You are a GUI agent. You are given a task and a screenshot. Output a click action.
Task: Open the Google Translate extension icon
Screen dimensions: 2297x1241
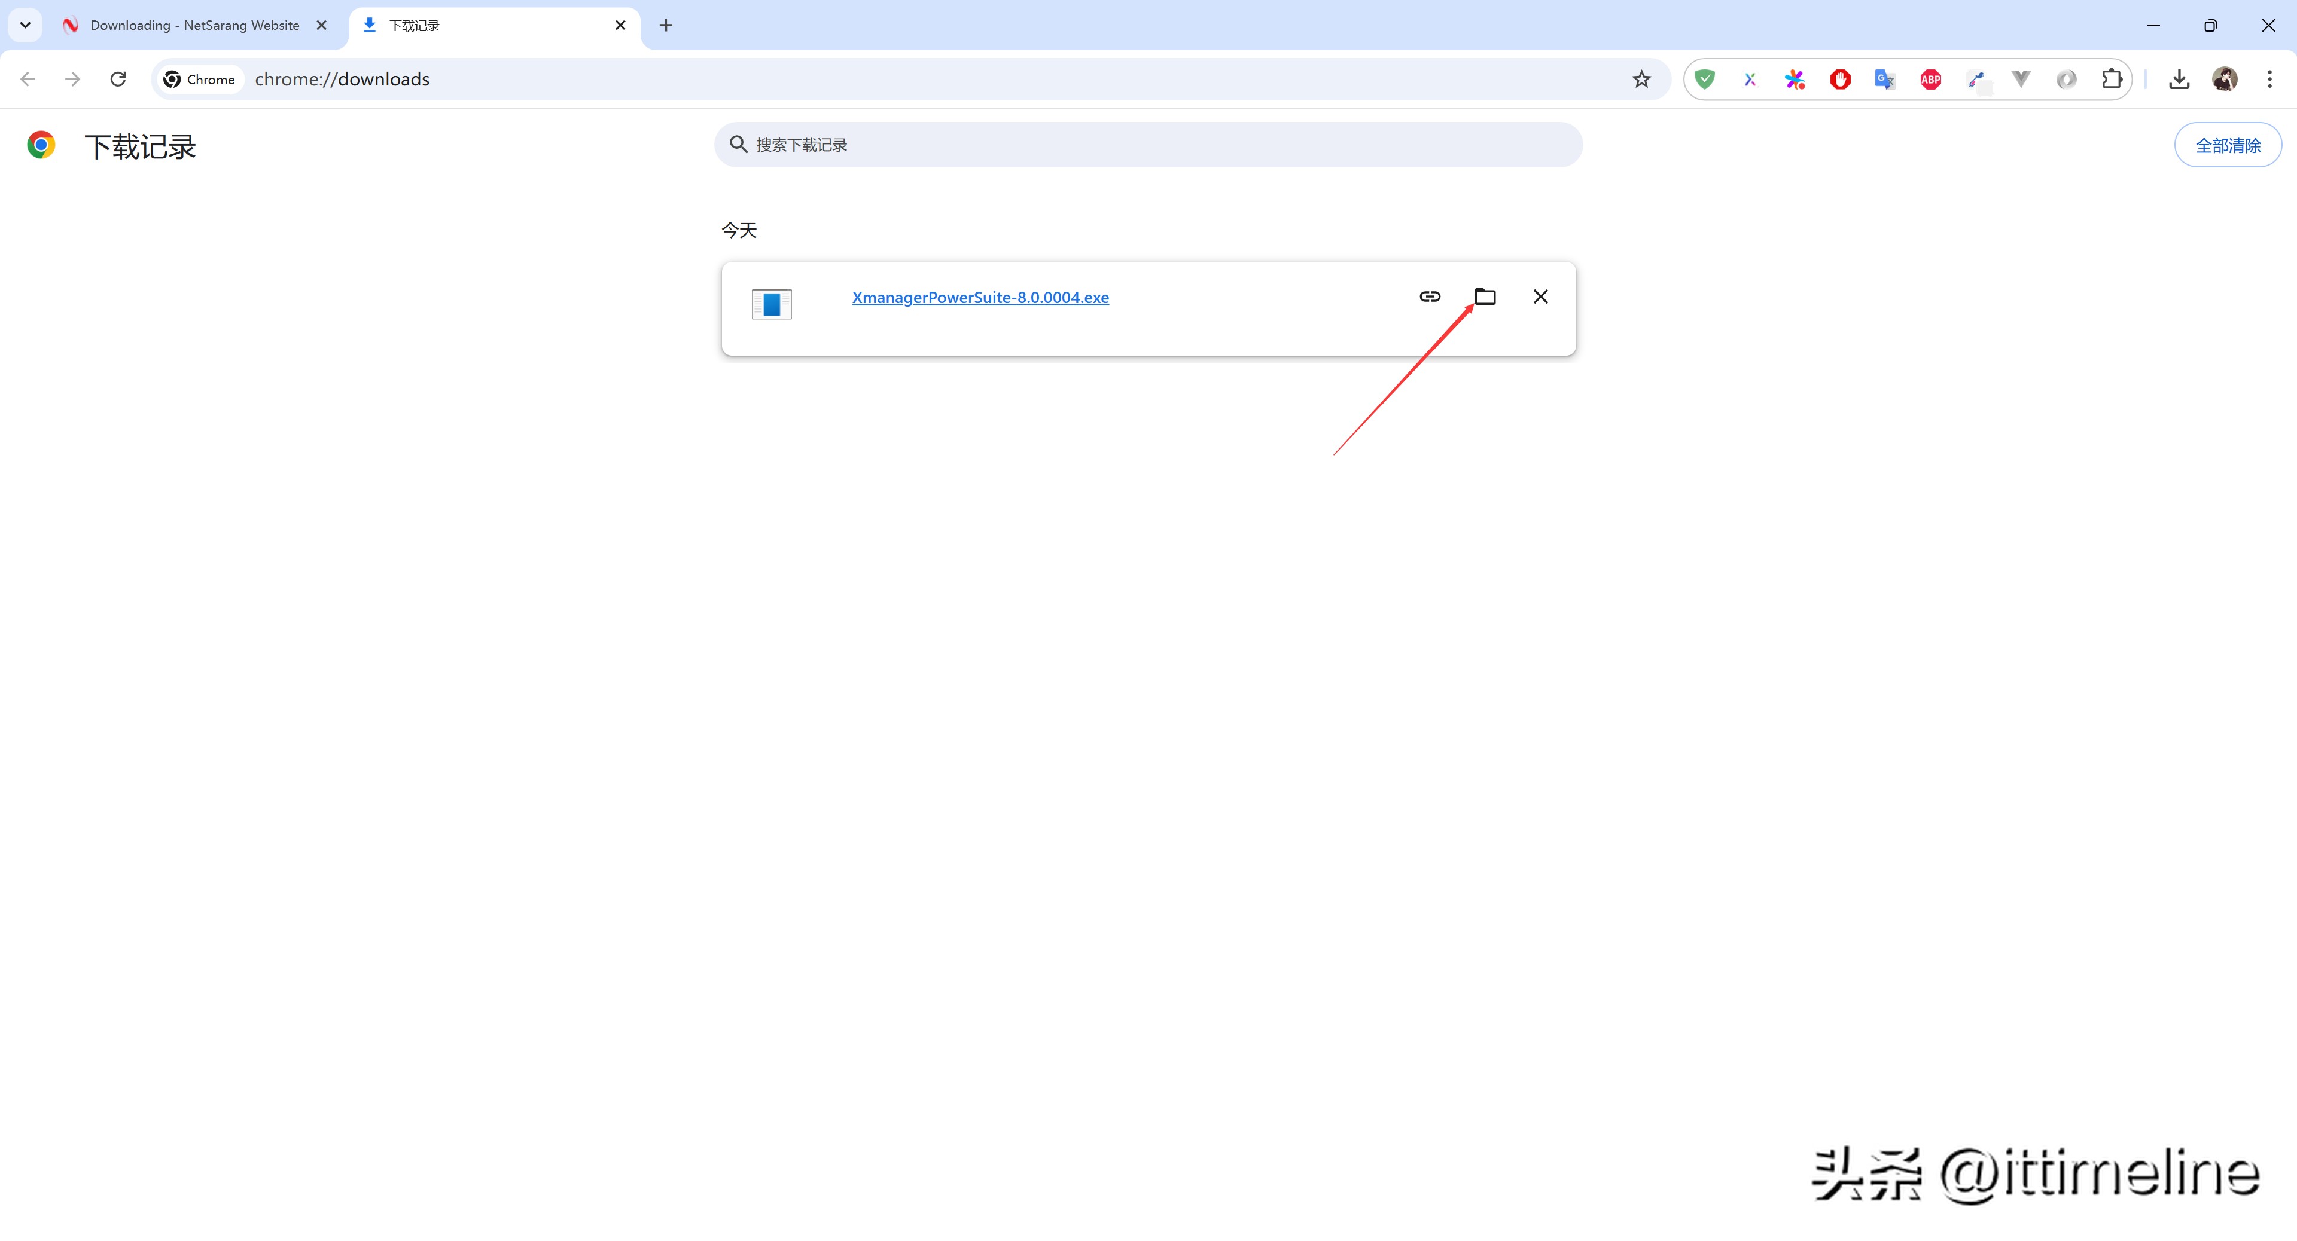(1884, 80)
